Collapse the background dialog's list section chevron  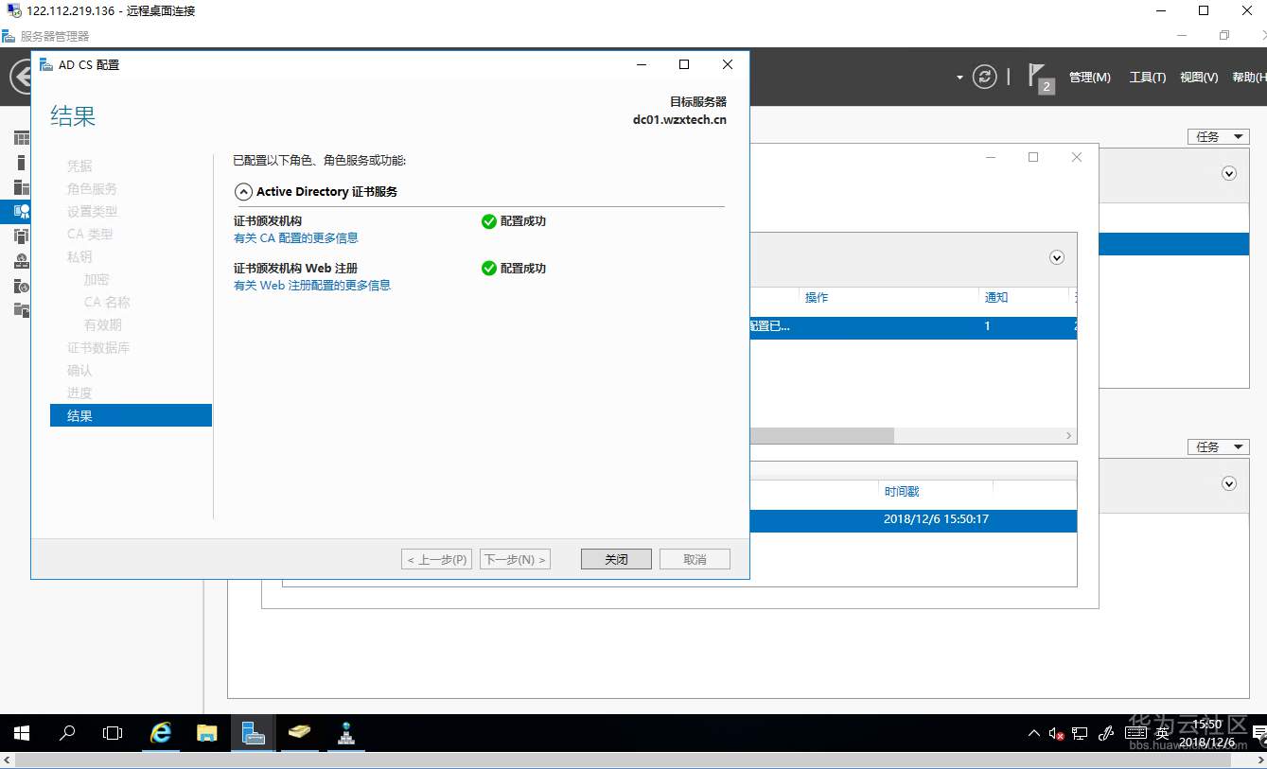point(1057,257)
